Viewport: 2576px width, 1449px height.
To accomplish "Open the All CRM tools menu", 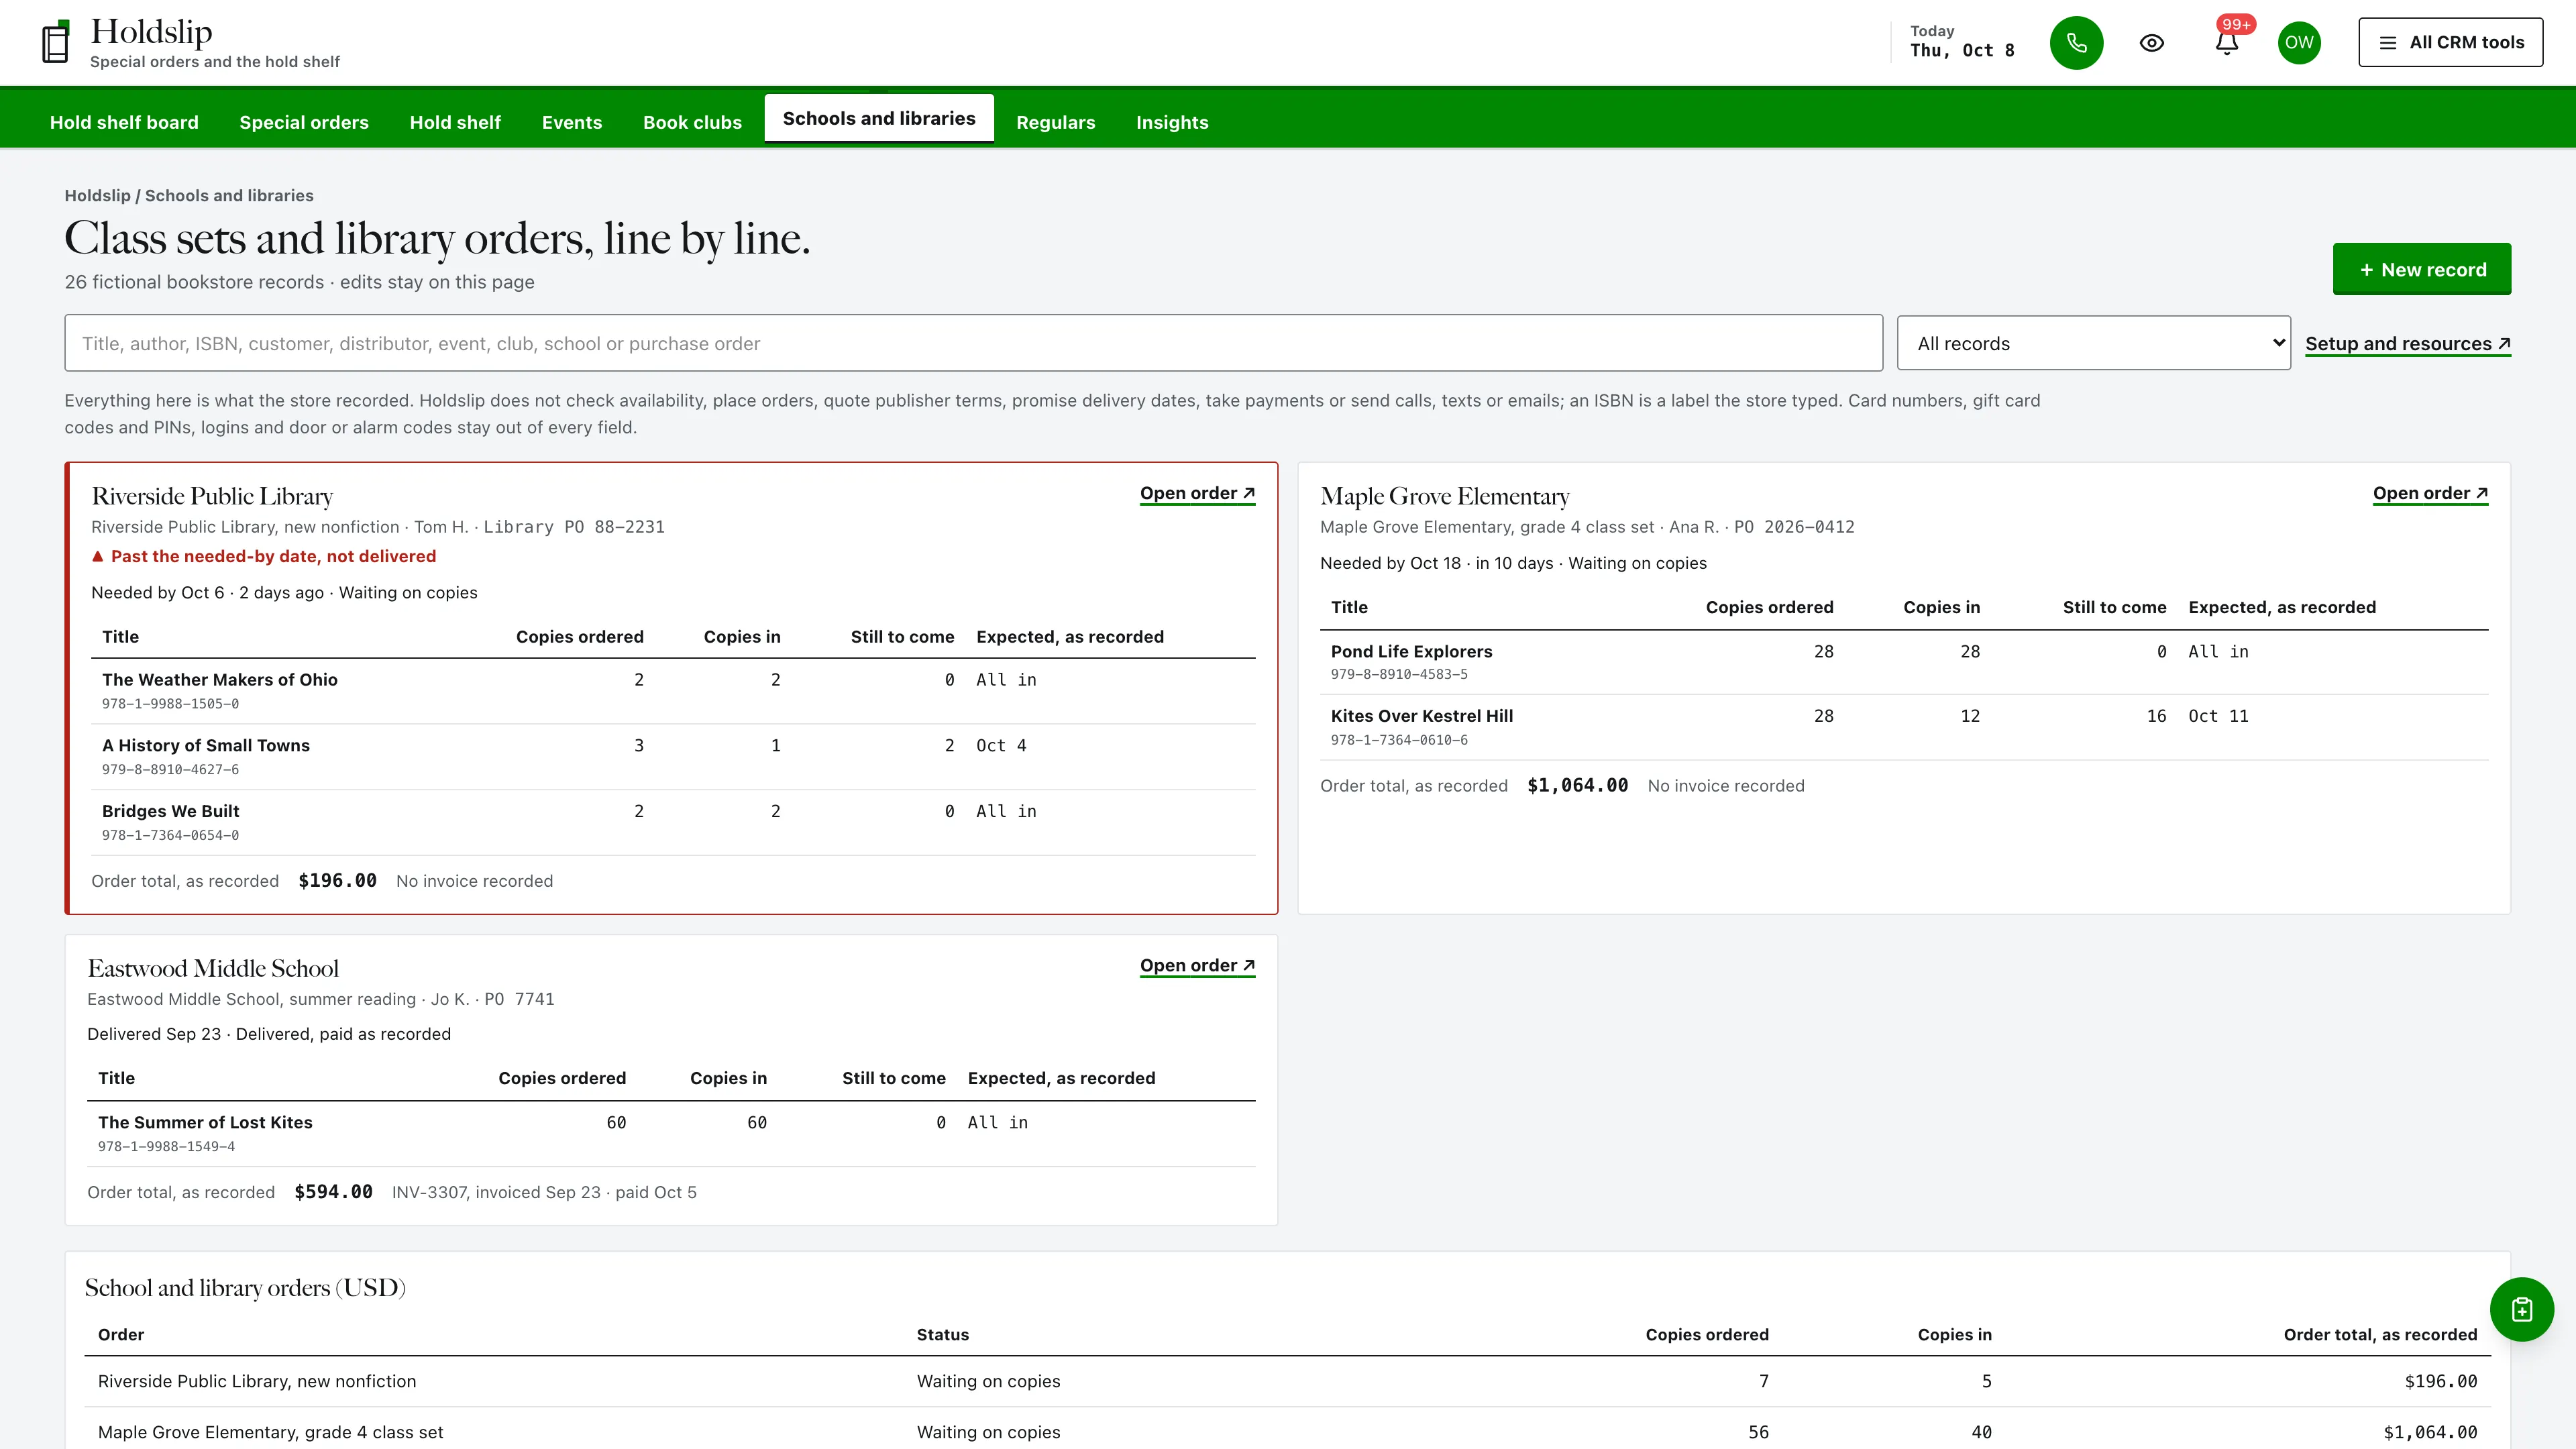I will pyautogui.click(x=2450, y=42).
